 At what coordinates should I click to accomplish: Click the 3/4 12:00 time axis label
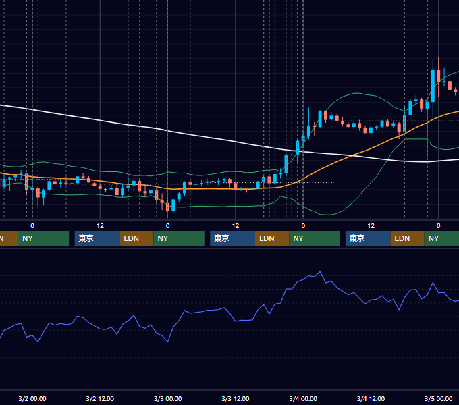pyautogui.click(x=371, y=398)
